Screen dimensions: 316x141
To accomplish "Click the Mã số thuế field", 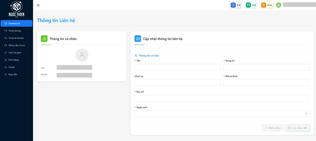I will pyautogui.click(x=266, y=83).
